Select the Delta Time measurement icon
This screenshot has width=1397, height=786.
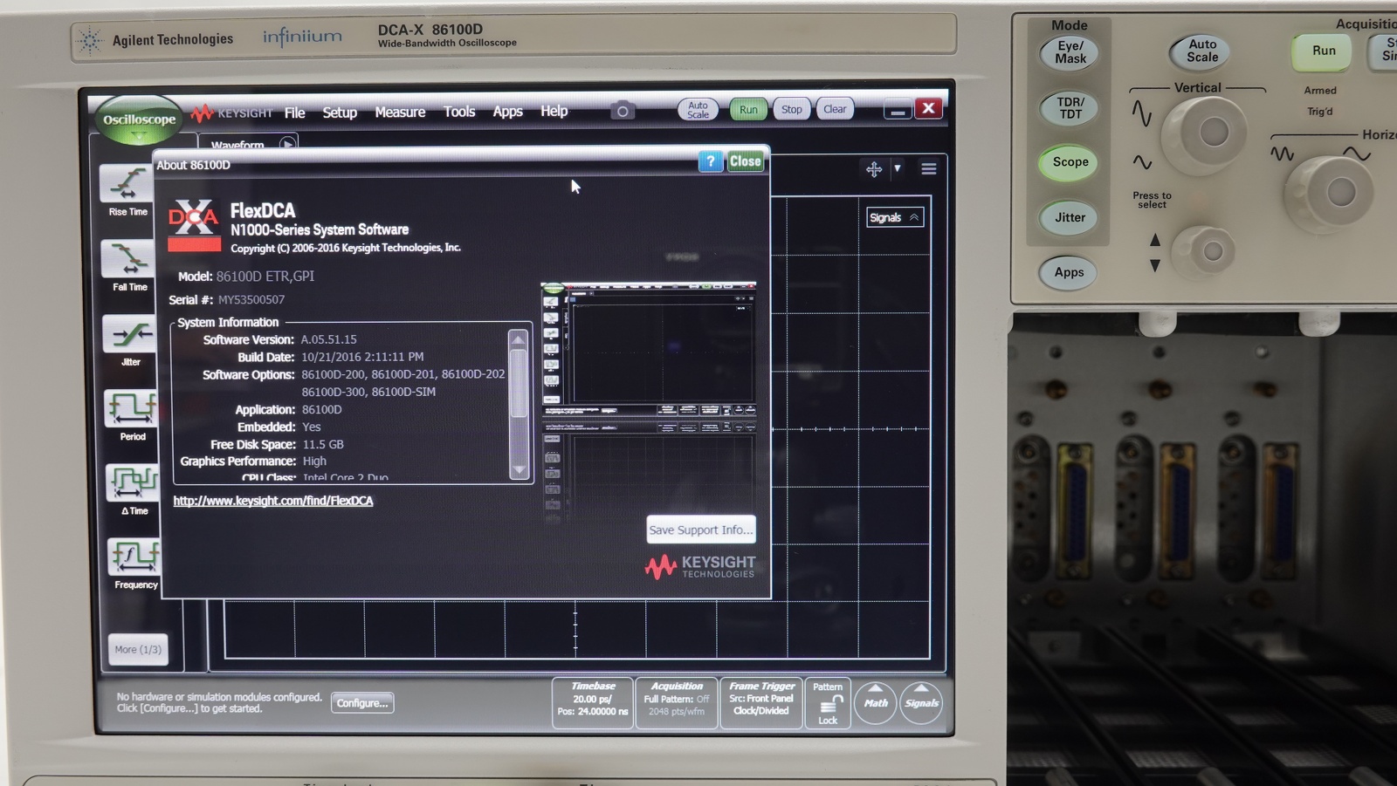pyautogui.click(x=132, y=482)
